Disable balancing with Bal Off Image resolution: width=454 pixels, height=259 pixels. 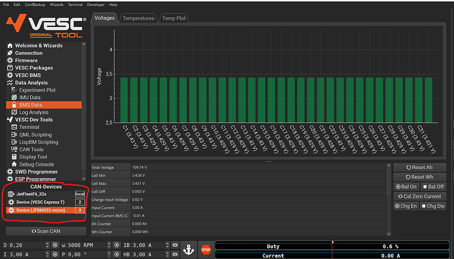coord(433,187)
